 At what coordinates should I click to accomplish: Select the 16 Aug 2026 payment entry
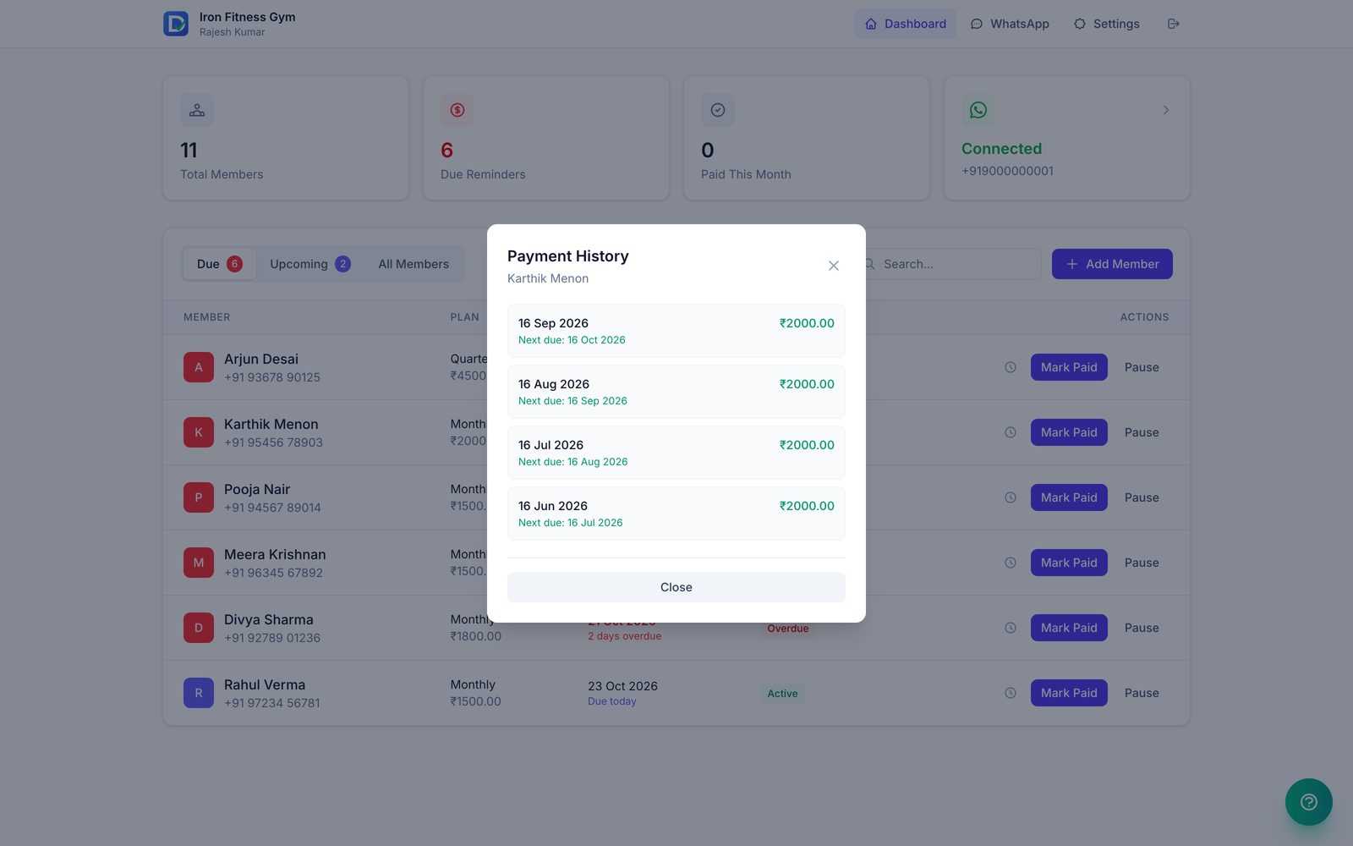pyautogui.click(x=676, y=392)
